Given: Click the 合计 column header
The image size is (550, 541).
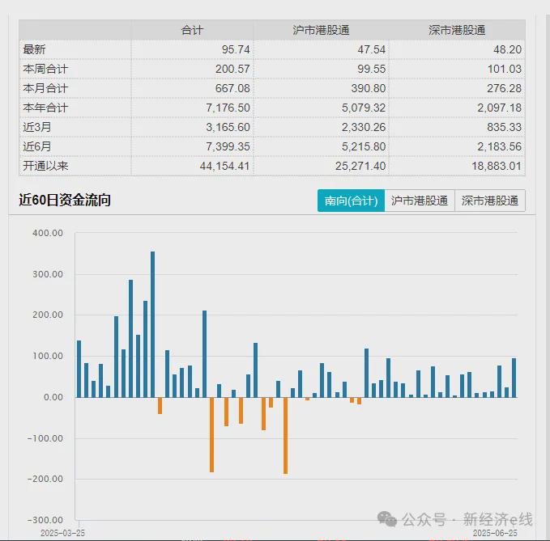Looking at the screenshot, I should tap(192, 30).
